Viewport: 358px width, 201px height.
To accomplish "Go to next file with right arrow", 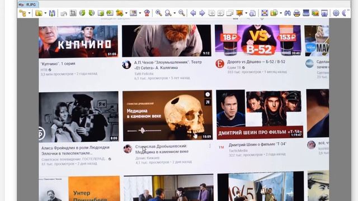I will click(202, 13).
